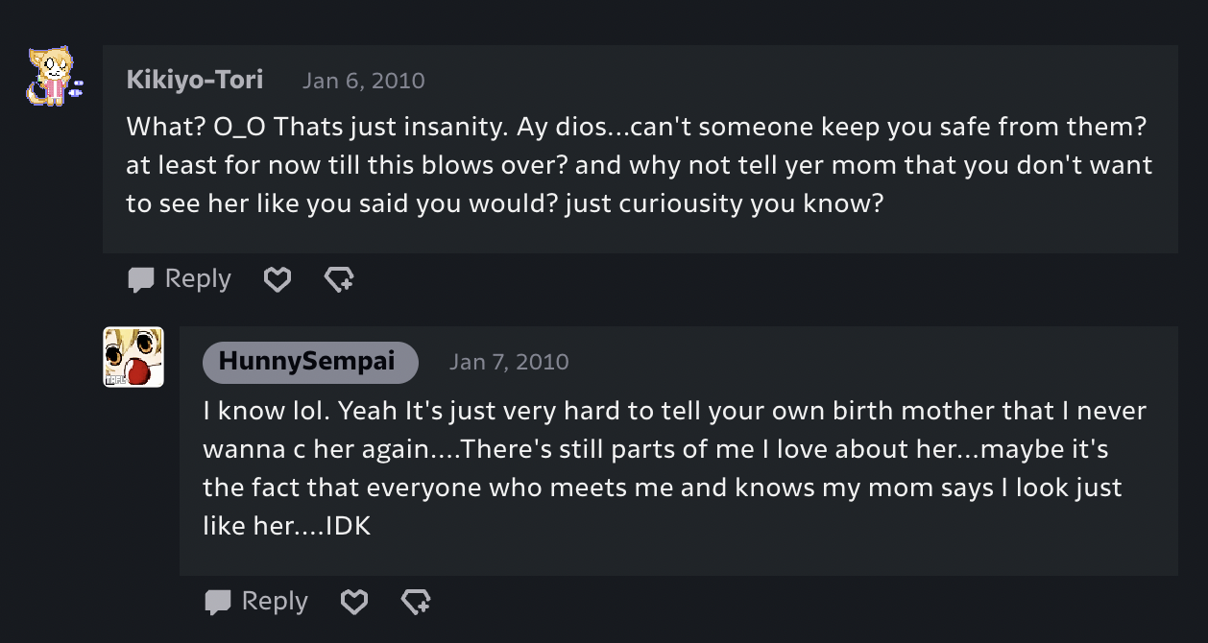Open the HunnySempai username badge
The width and height of the screenshot is (1208, 643).
[x=311, y=362]
